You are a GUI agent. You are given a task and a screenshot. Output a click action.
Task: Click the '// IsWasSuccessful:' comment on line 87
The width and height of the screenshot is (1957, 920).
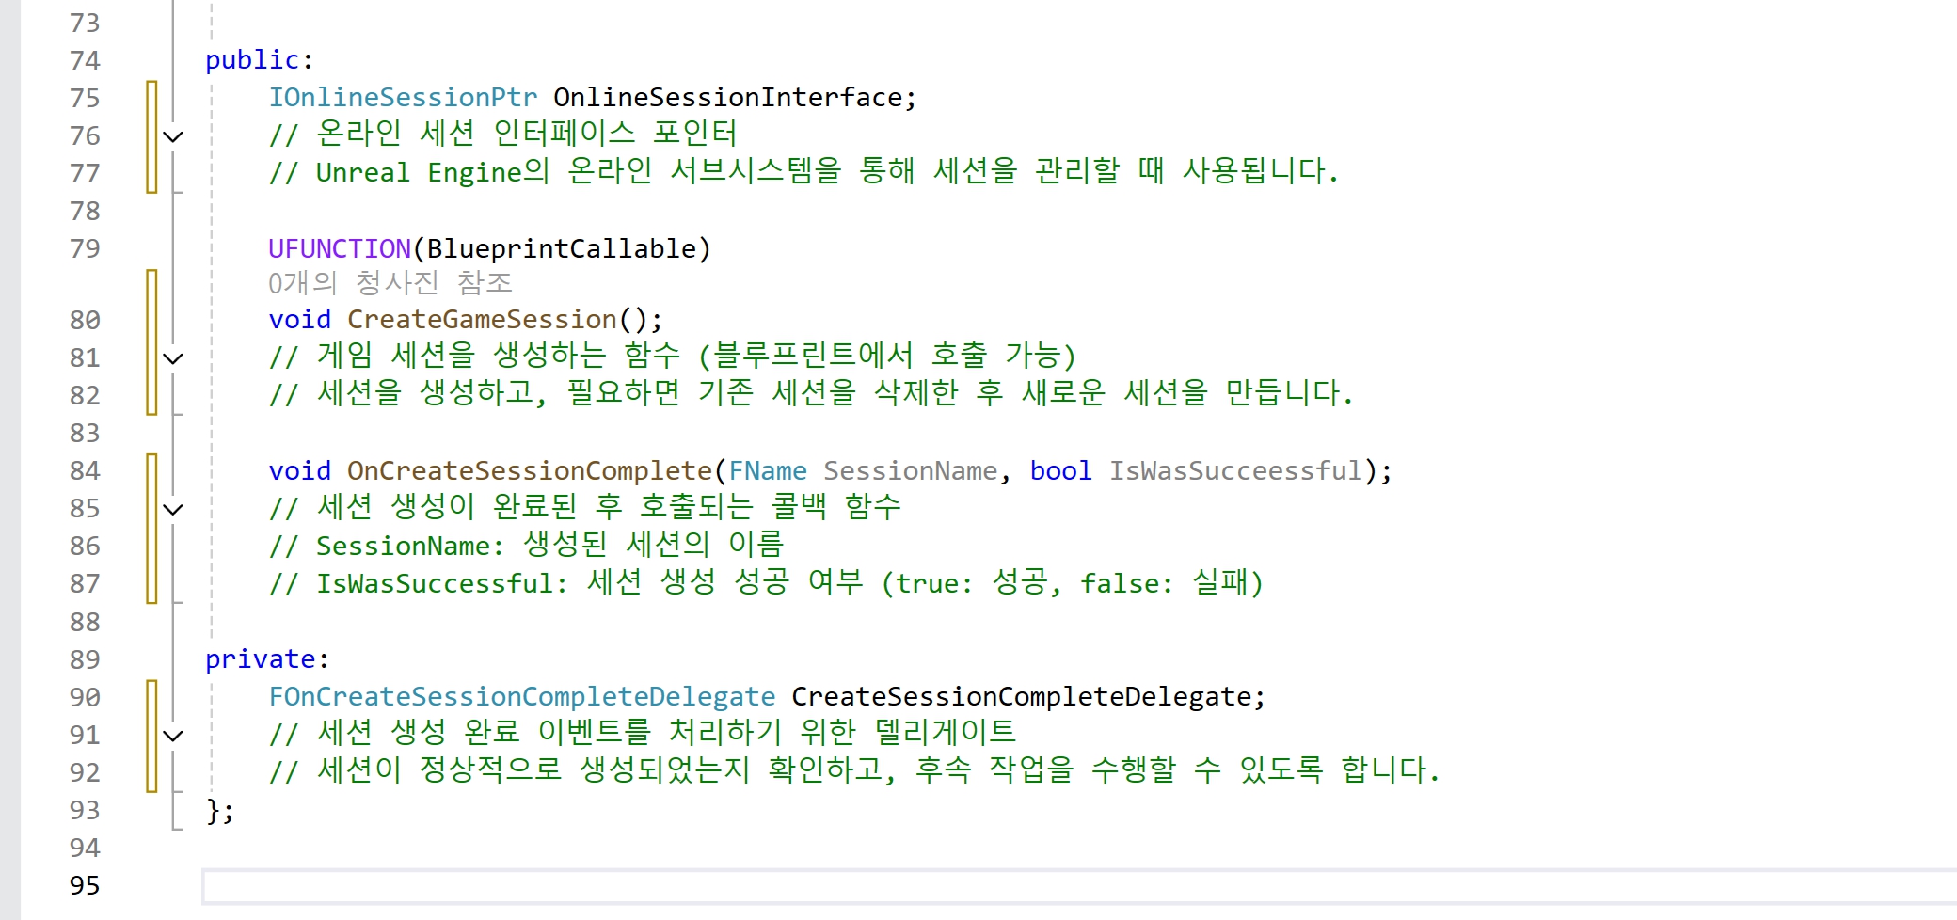(x=766, y=582)
